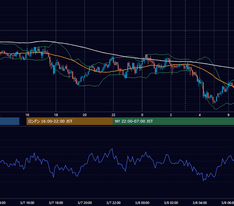
Task: Click the 3/7 16:00 date label
Action: pyautogui.click(x=27, y=203)
